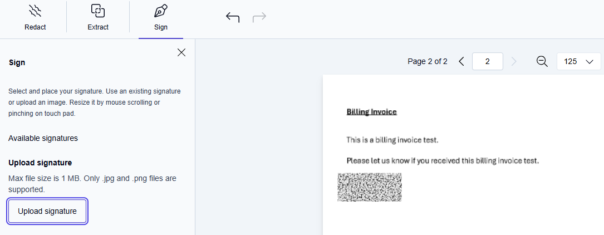
Task: Undo the last action
Action: (233, 18)
